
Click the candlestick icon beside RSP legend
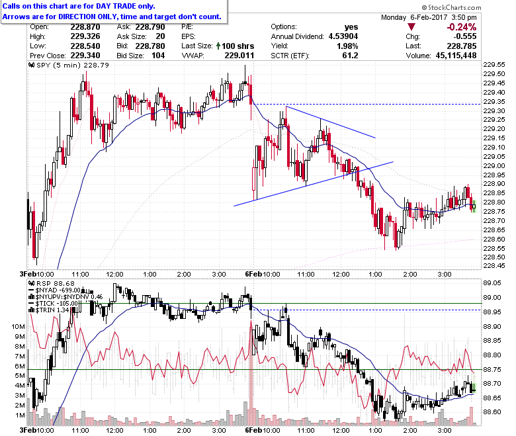(32, 283)
